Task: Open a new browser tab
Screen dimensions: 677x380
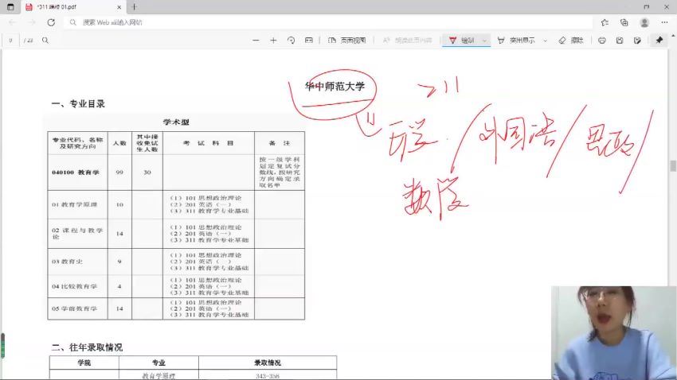Action: 135,7
